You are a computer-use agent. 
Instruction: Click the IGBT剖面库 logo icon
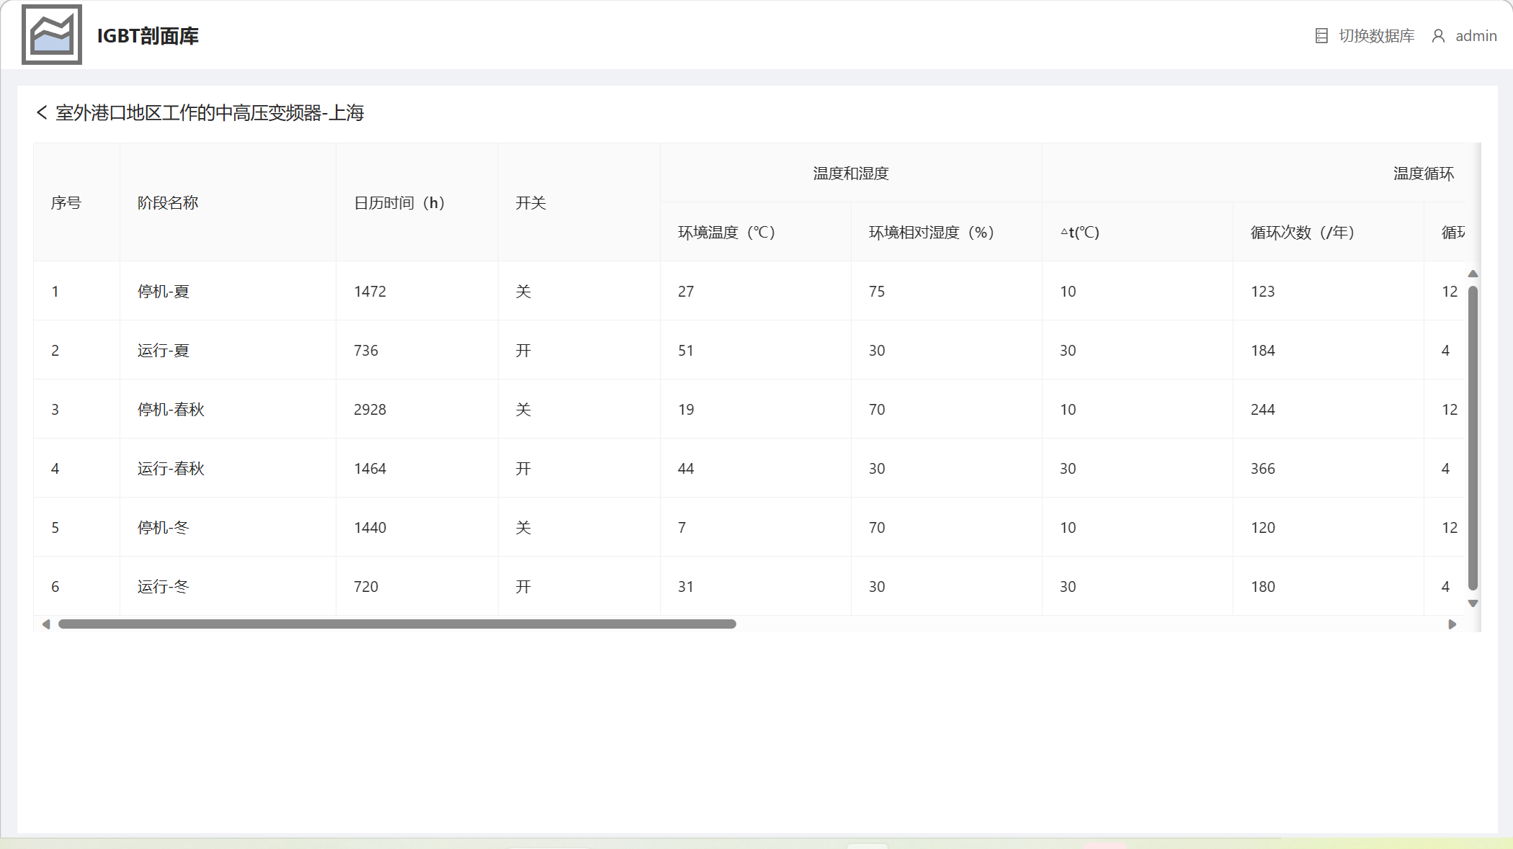[52, 35]
